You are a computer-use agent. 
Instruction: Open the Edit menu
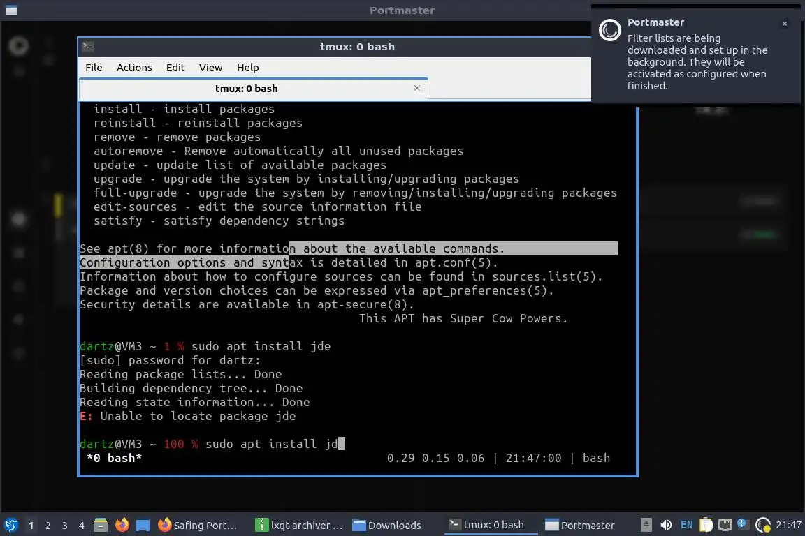coord(175,68)
